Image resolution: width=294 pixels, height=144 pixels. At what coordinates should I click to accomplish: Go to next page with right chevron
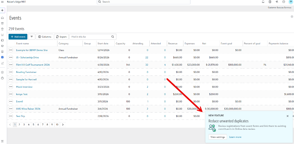[x=63, y=124]
